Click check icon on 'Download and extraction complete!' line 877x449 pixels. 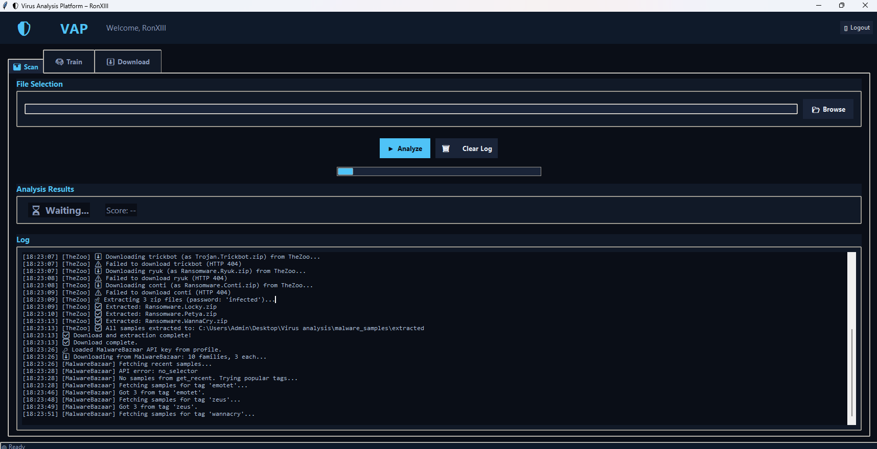point(66,335)
